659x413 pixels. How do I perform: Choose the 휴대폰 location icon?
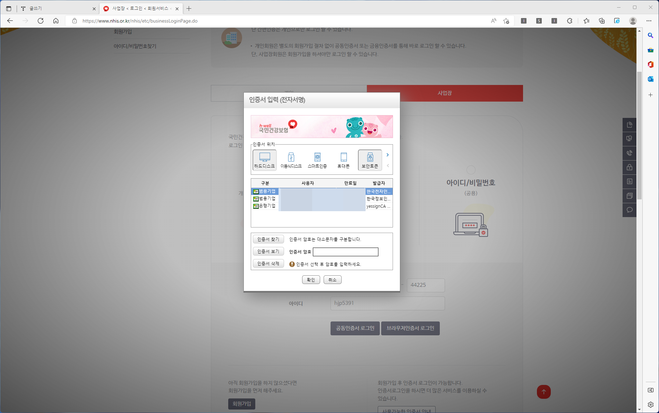coord(344,160)
